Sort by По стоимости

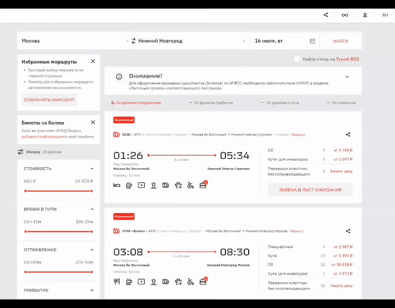coord(341,103)
